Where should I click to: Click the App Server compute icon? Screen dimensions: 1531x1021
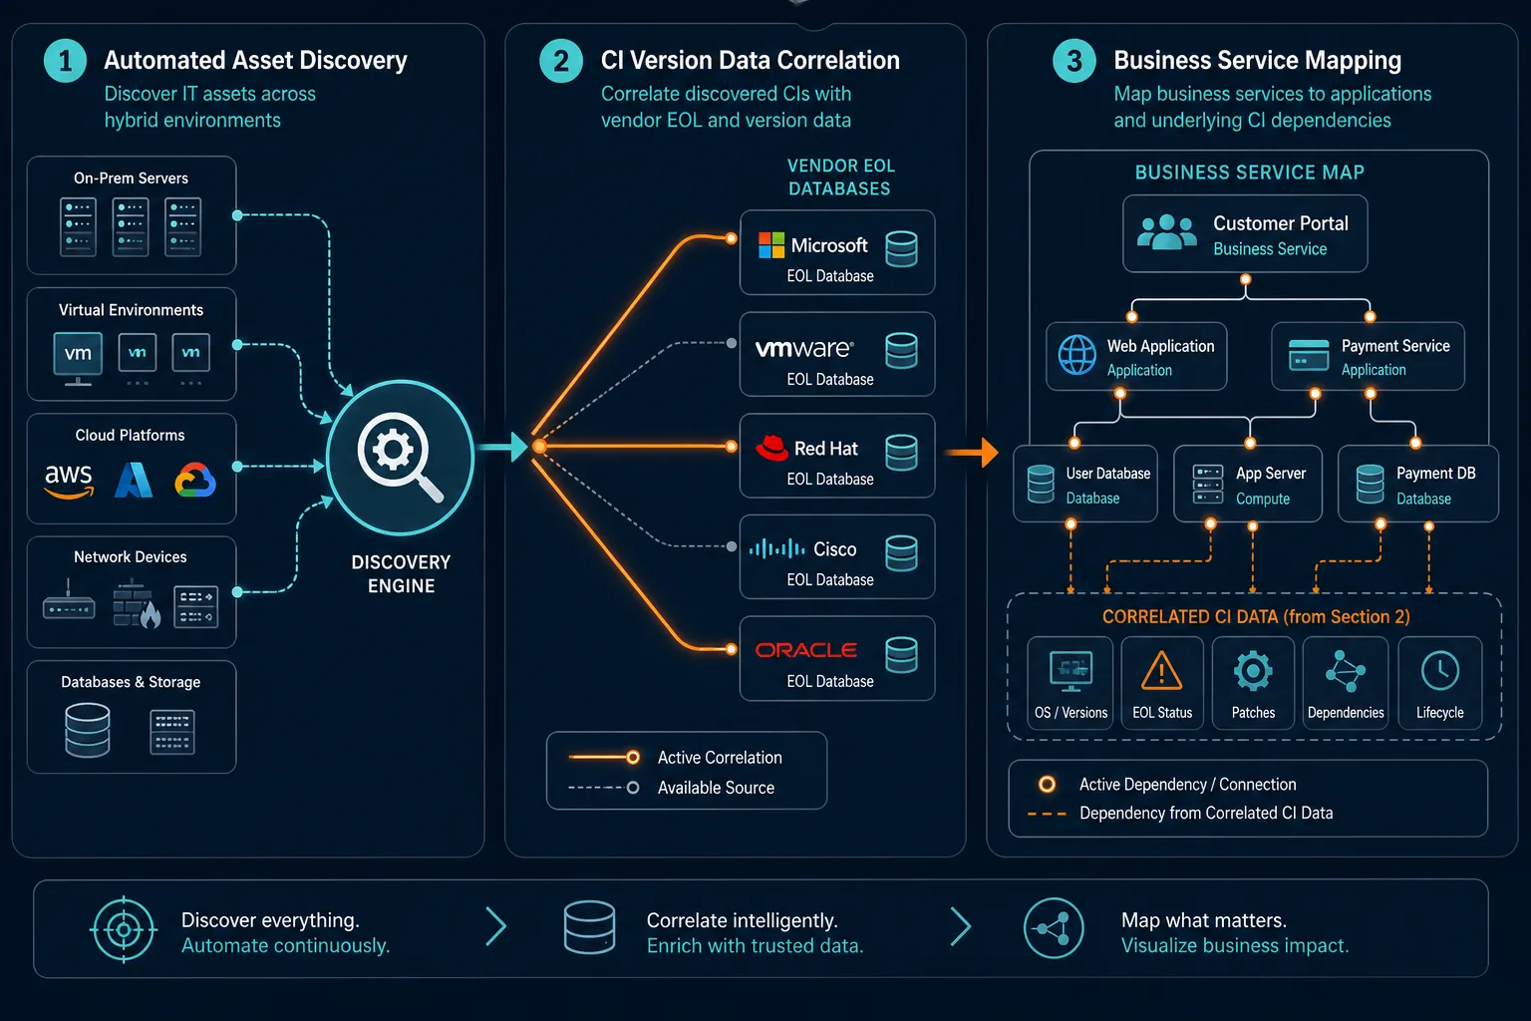click(x=1208, y=484)
